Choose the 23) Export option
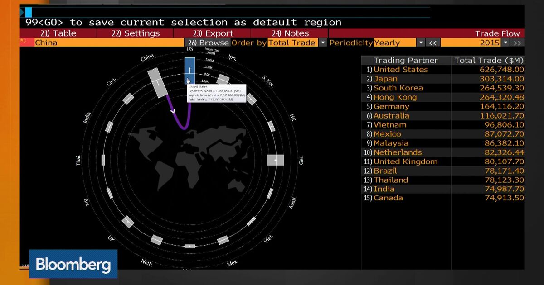544x285 pixels. (x=212, y=33)
